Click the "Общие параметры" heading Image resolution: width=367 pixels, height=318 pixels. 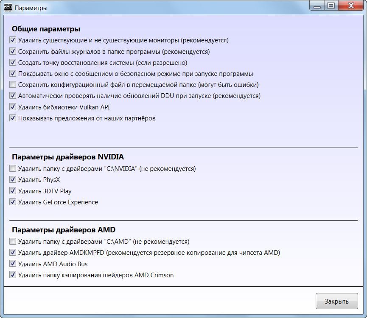point(46,29)
